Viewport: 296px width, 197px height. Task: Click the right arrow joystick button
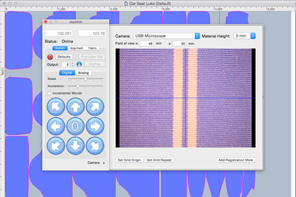(95, 126)
